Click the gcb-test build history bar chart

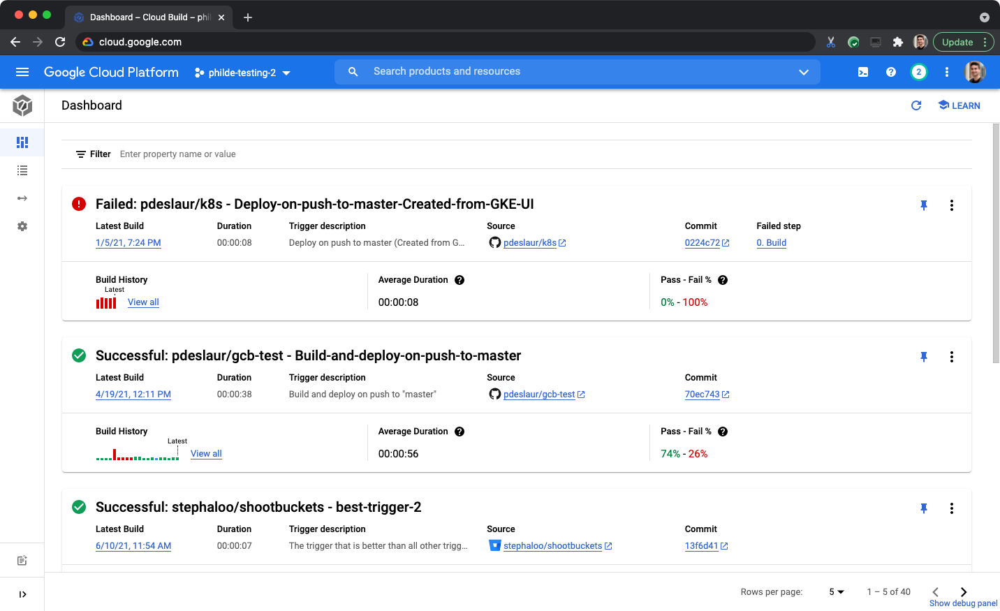[138, 455]
